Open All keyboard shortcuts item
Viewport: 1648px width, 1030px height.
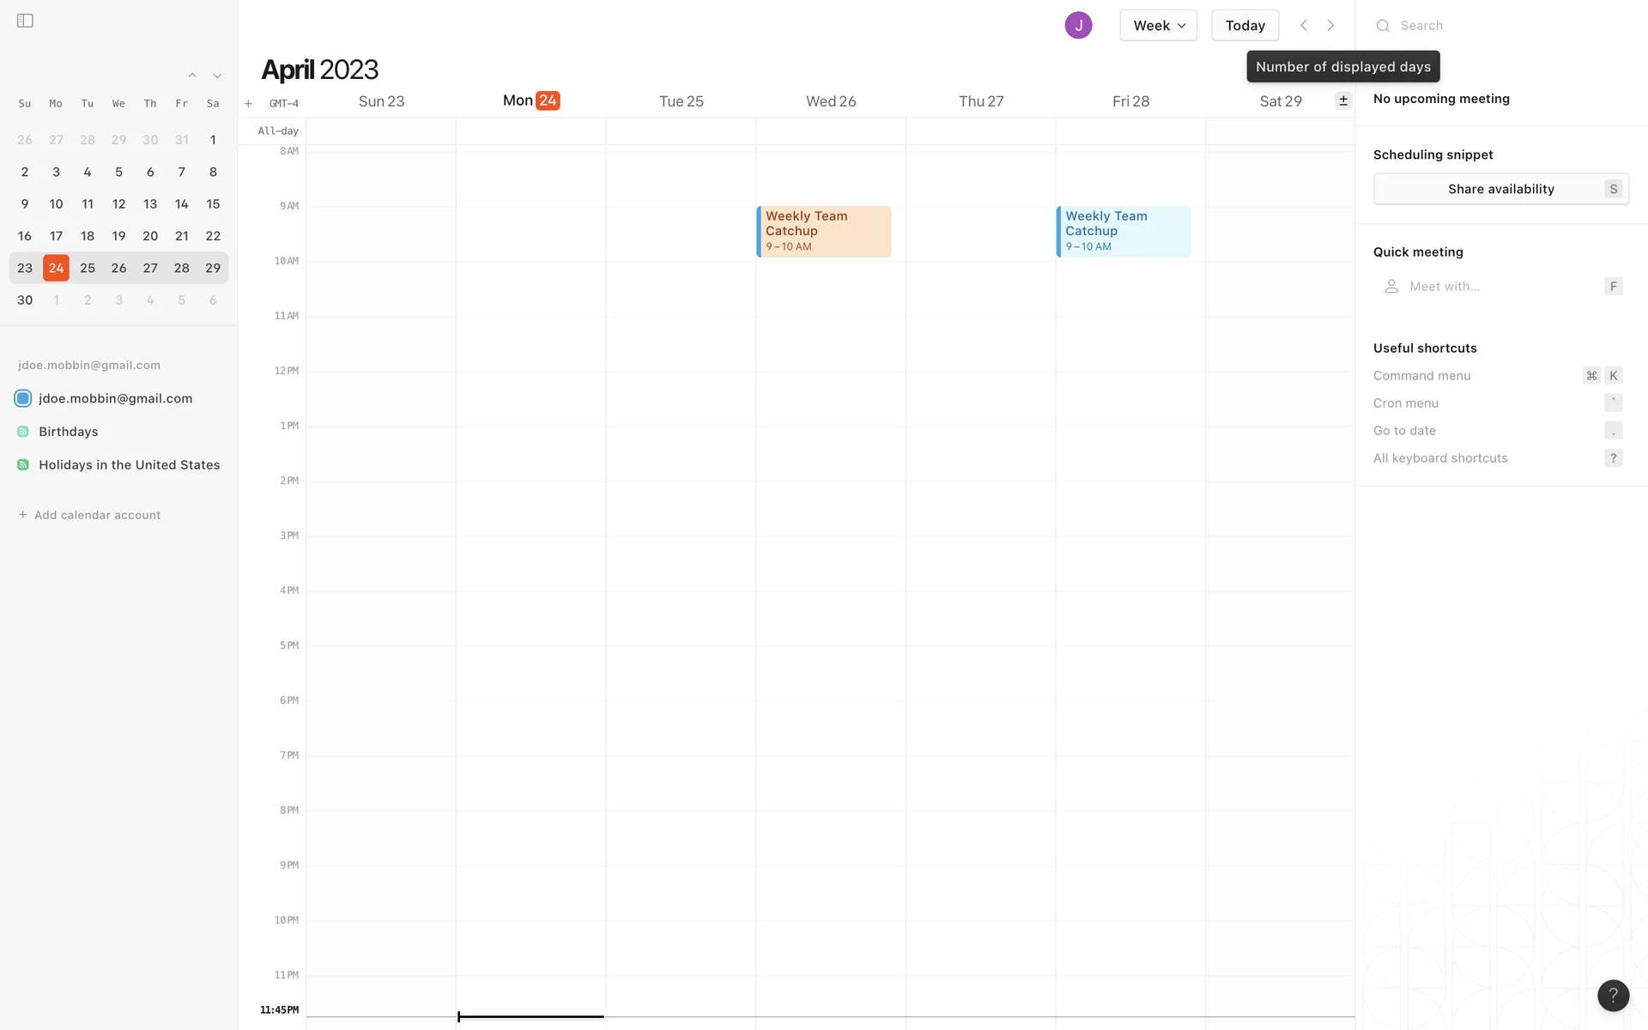point(1440,458)
